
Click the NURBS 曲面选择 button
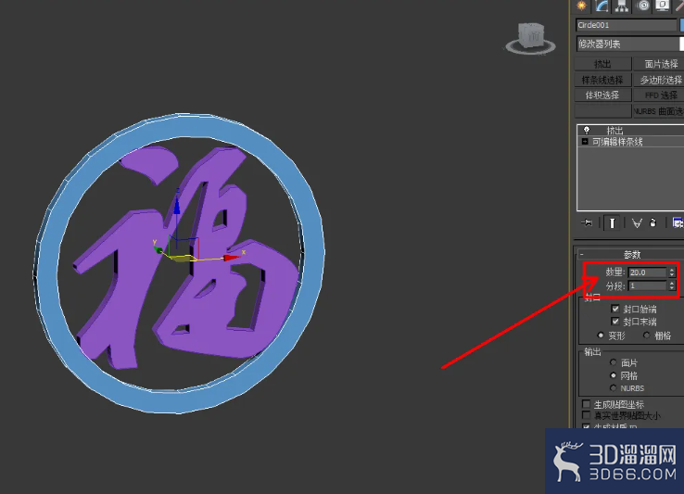coord(659,111)
